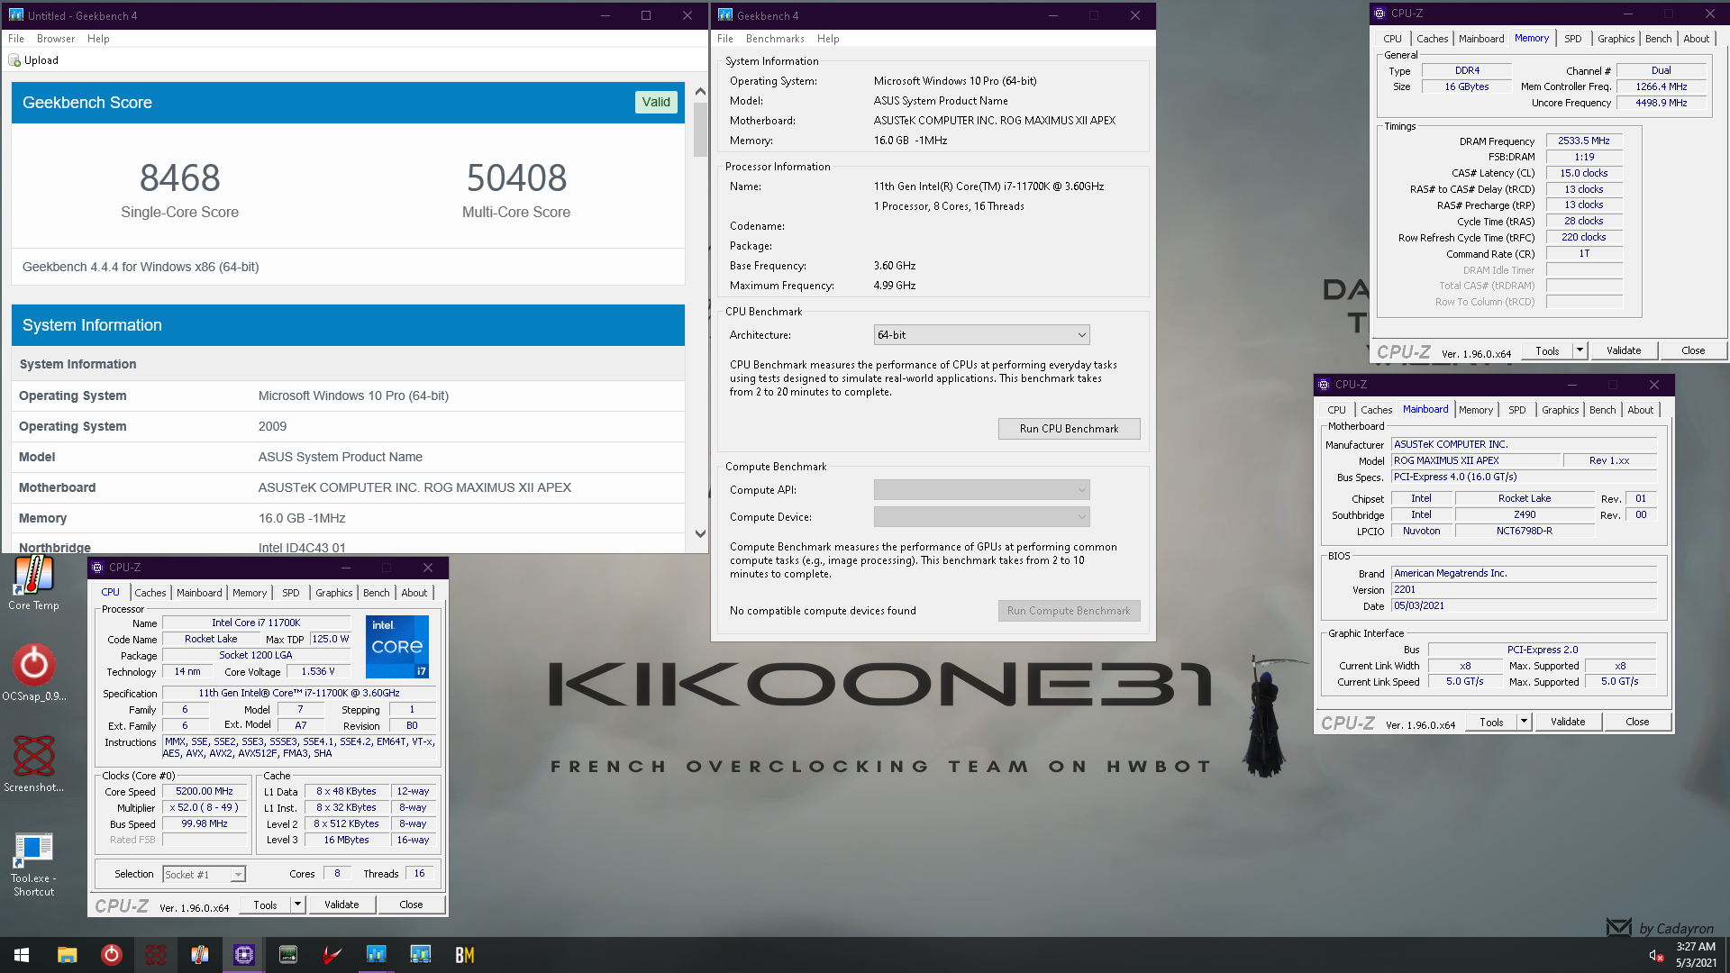
Task: Click the Motherboard row in System Information
Action: (348, 487)
